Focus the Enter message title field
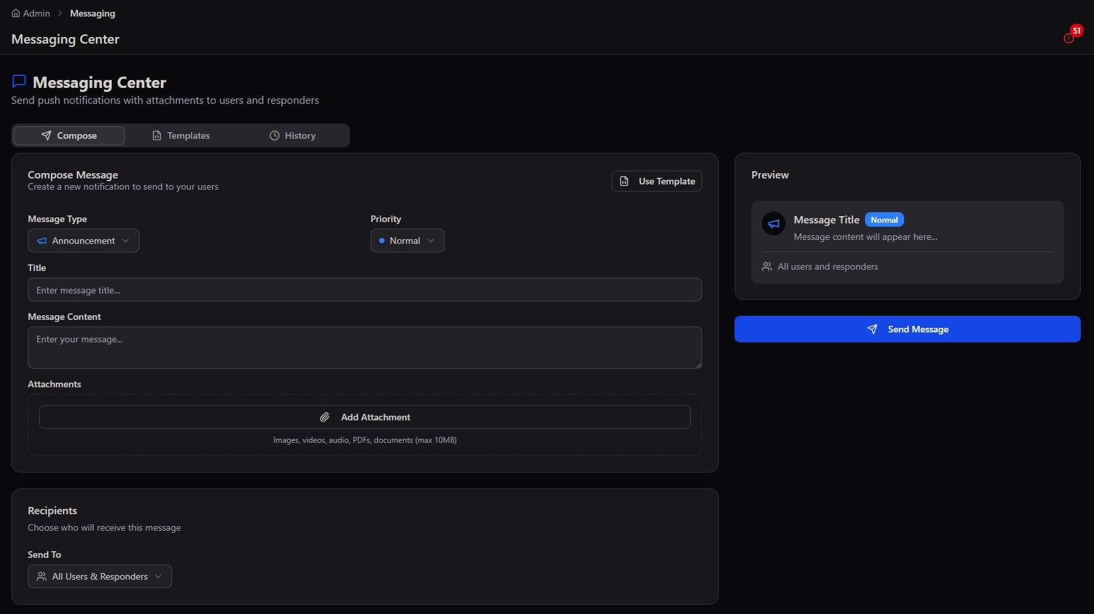1094x614 pixels. pyautogui.click(x=365, y=289)
